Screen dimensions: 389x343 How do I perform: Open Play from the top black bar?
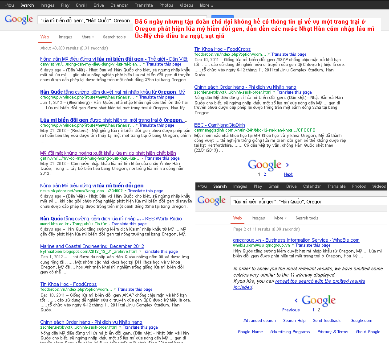coord(65,5)
